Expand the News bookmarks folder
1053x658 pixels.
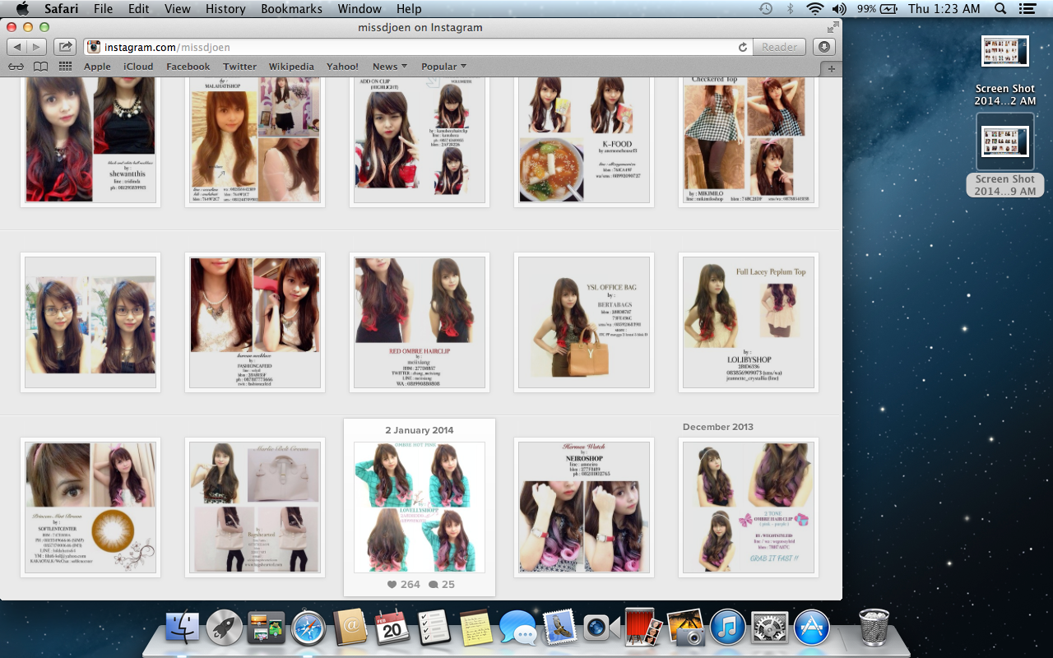tap(390, 67)
